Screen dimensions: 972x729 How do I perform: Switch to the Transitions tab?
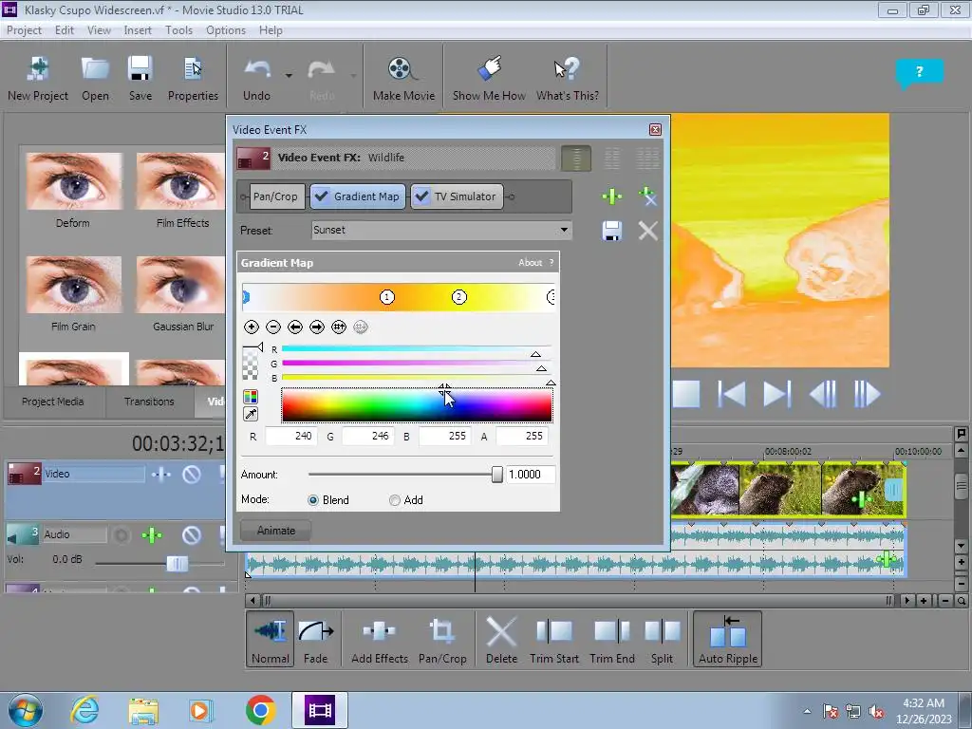[149, 402]
